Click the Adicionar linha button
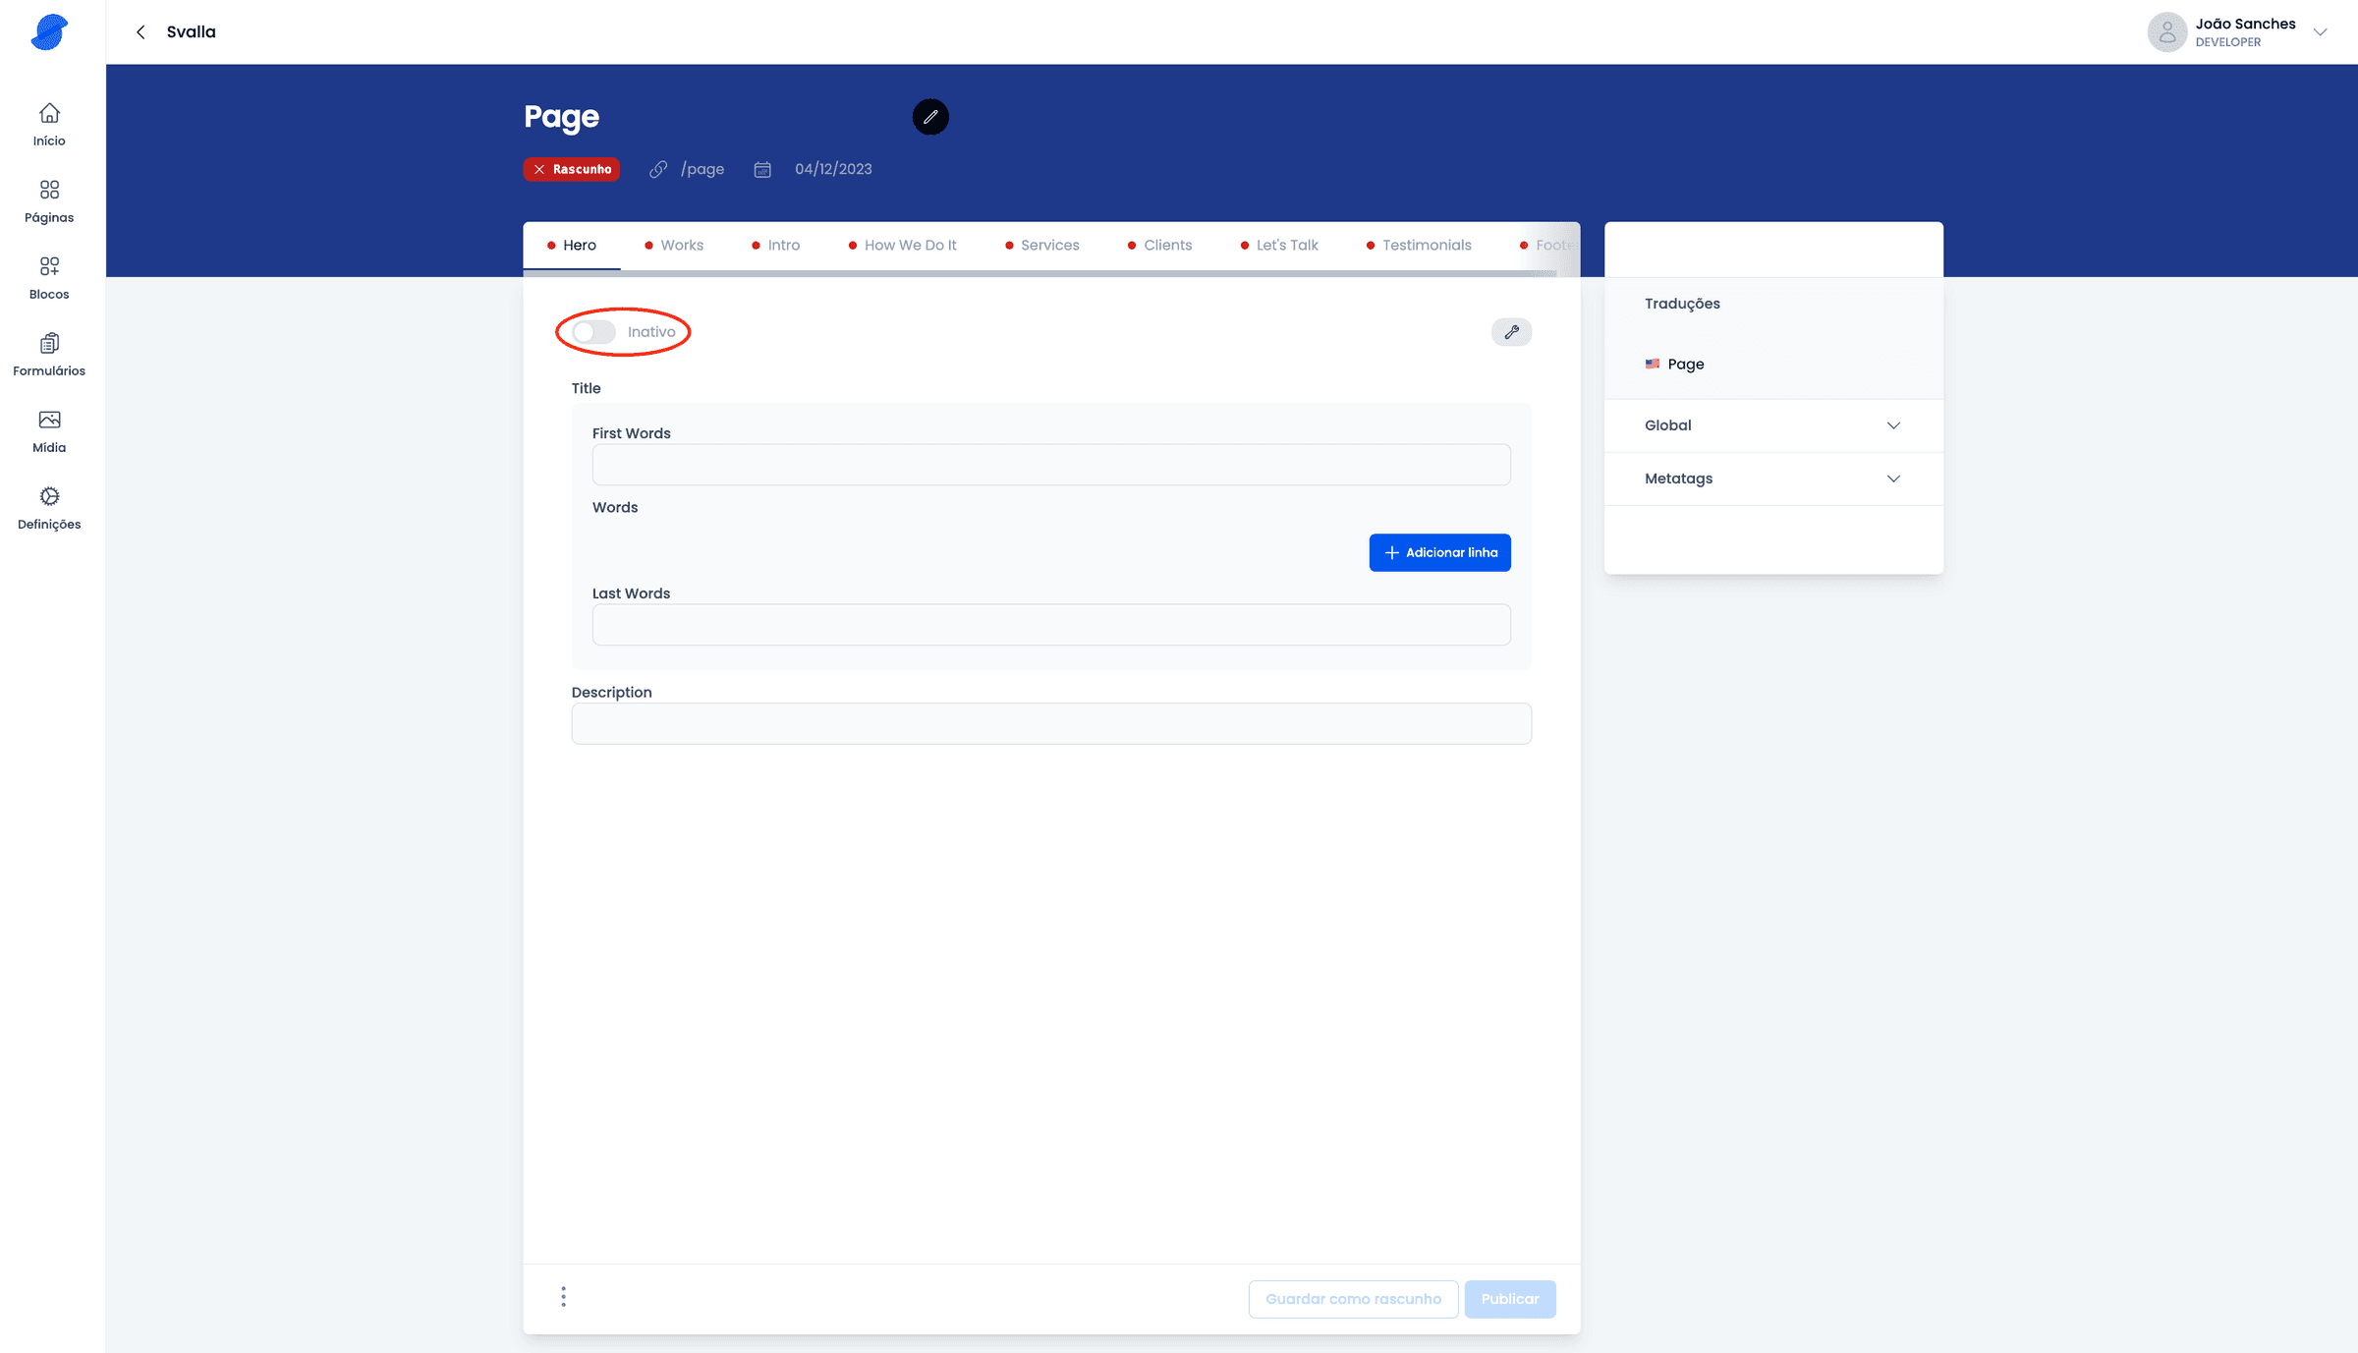The height and width of the screenshot is (1353, 2358). coord(1439,553)
